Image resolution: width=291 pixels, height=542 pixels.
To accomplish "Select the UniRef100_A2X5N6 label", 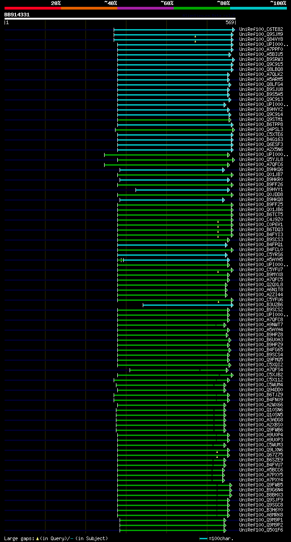I will tap(261, 150).
